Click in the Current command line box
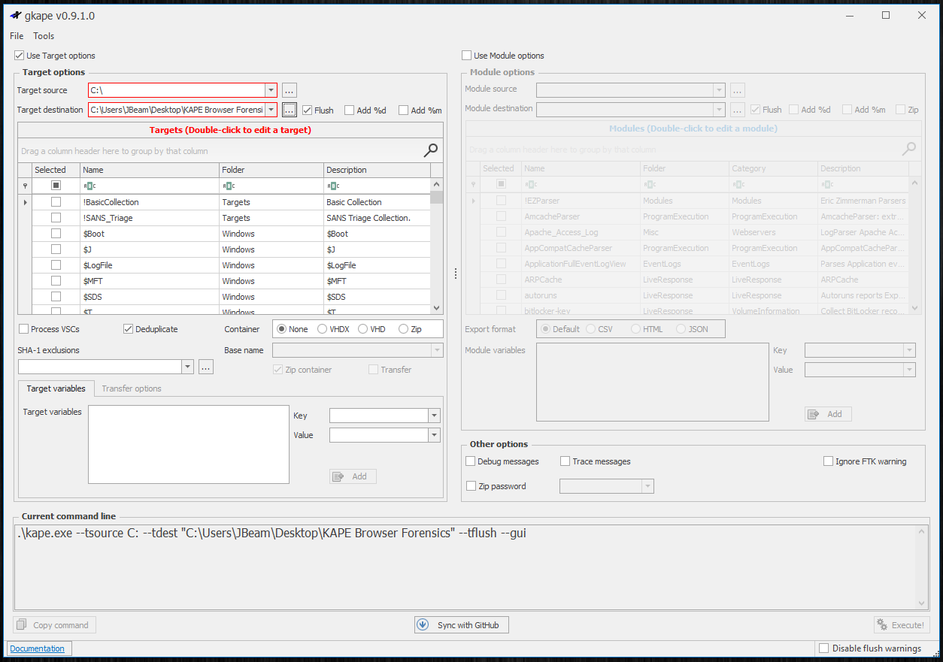 point(465,567)
